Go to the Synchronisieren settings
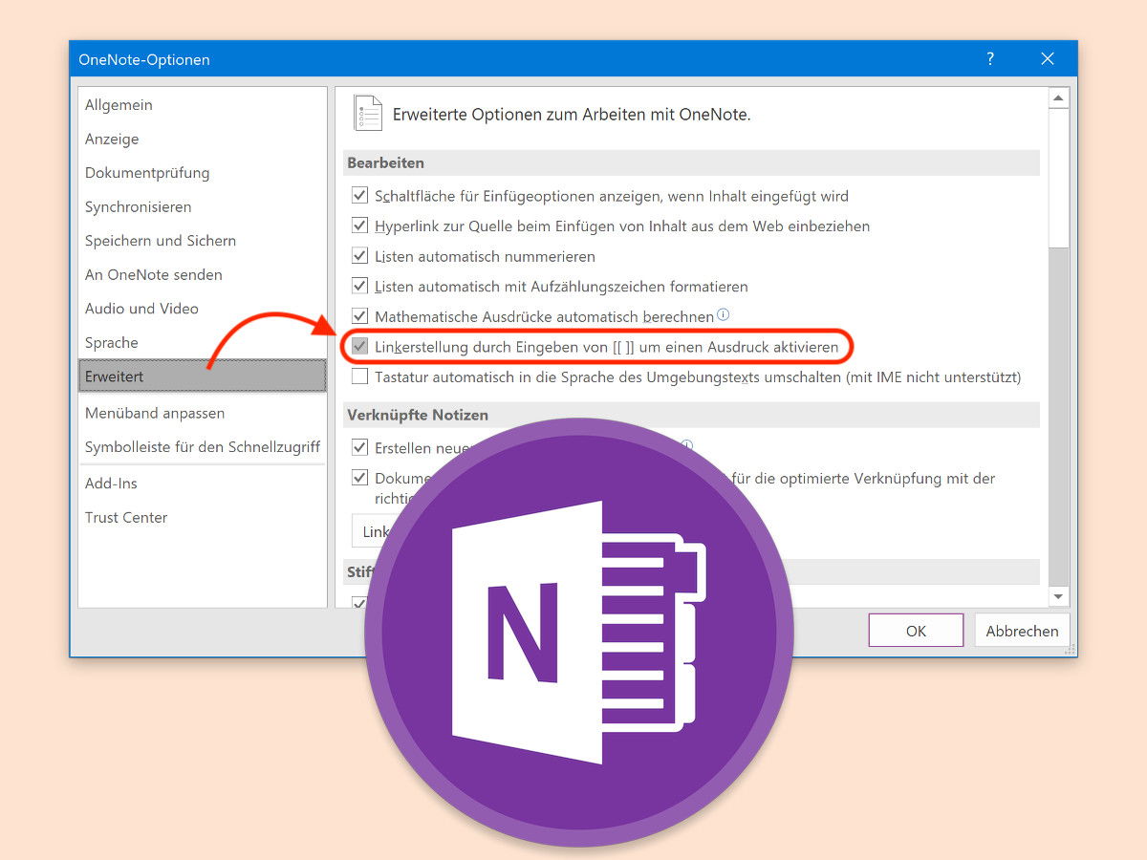This screenshot has width=1147, height=860. [x=203, y=206]
